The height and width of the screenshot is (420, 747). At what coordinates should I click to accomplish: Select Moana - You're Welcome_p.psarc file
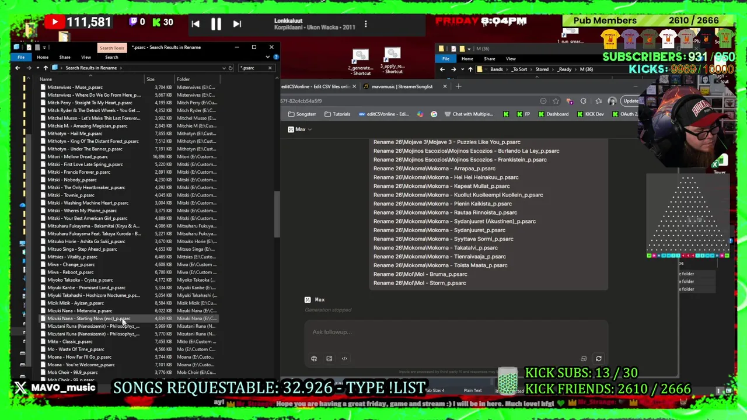pos(81,365)
